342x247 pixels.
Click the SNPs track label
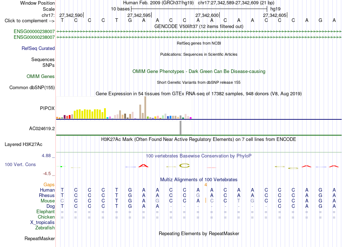(49, 65)
